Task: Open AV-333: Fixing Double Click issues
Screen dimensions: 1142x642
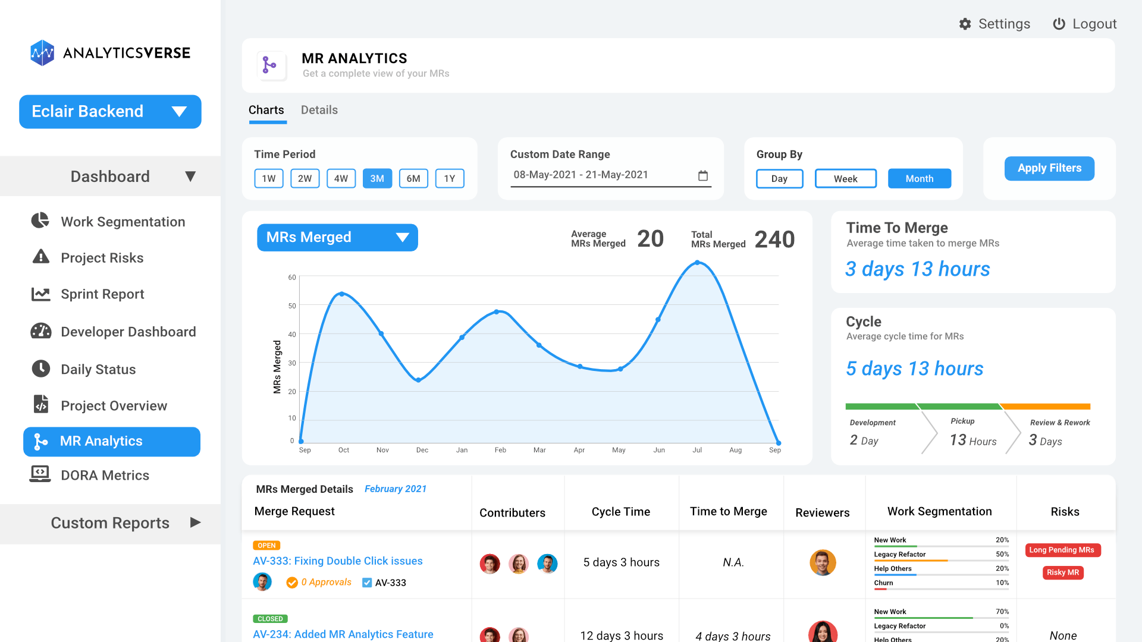Action: click(x=337, y=561)
